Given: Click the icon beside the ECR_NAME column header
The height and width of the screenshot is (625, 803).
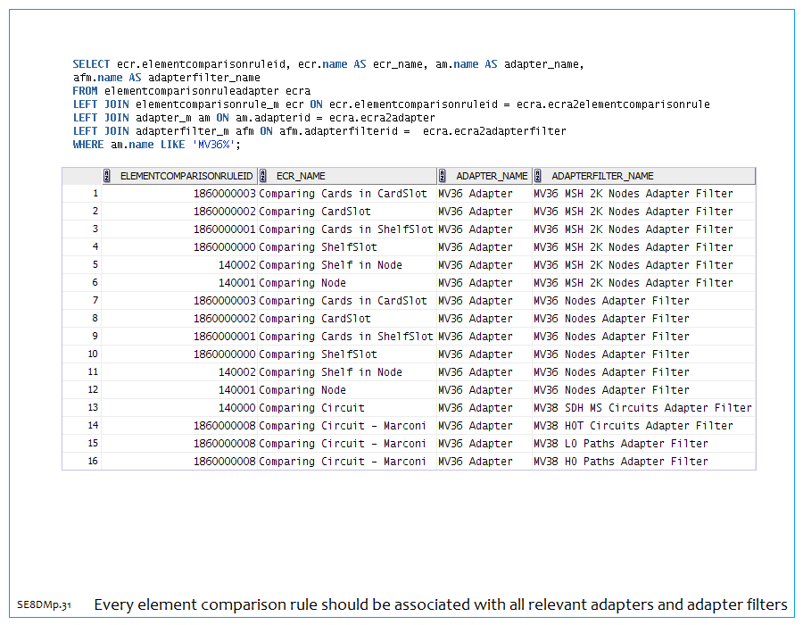Looking at the screenshot, I should coord(263,176).
